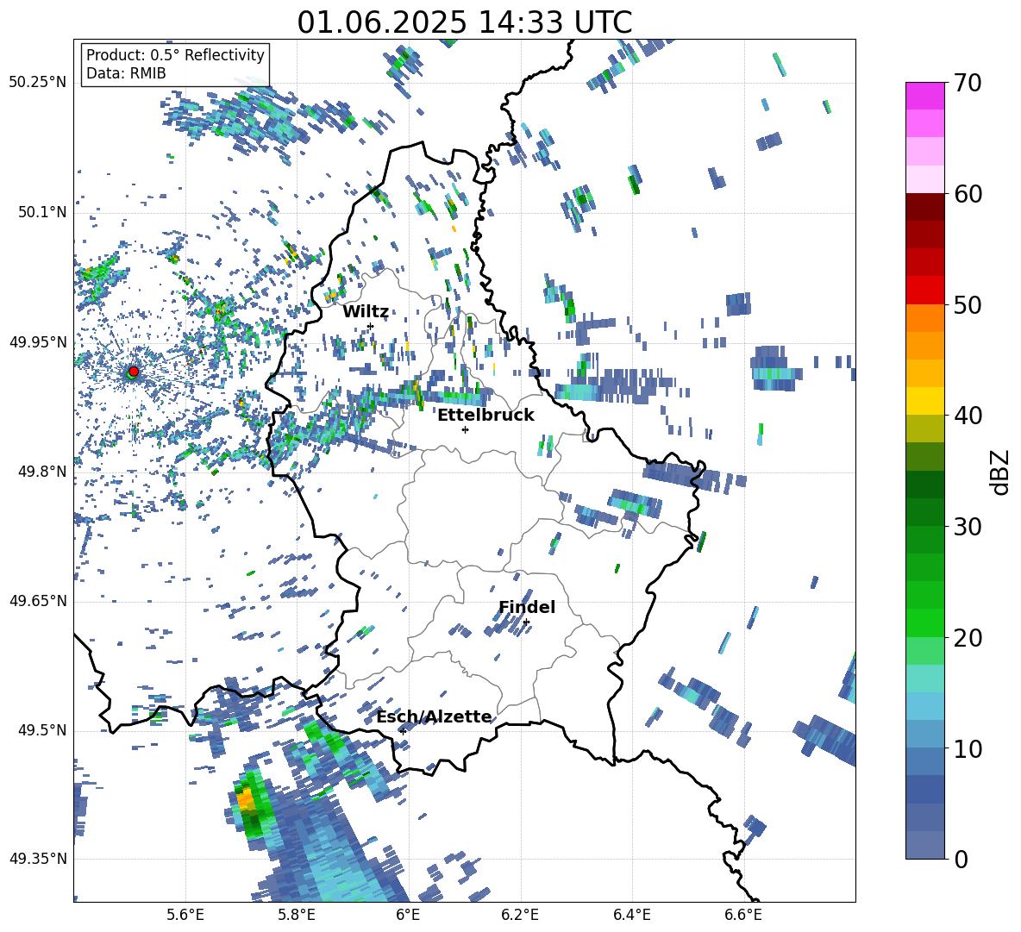Screen dimensions: 1021x932
Task: Click the 6.4°E longitude label
Action: 631,915
